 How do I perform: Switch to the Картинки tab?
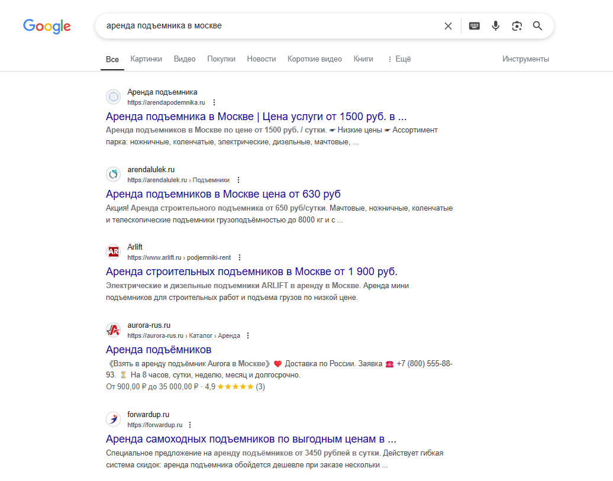click(x=146, y=59)
